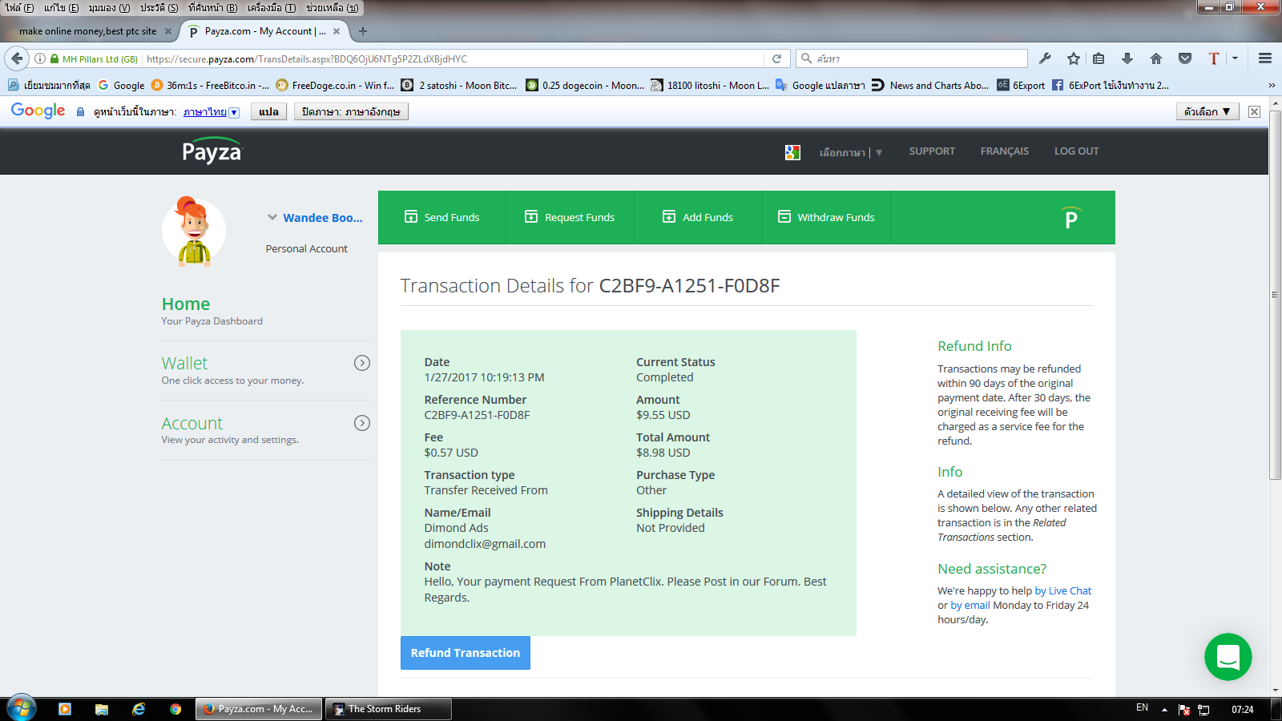Viewport: 1282px width, 721px height.
Task: Show bookmarks list icon in toolbar
Action: coord(1099,58)
